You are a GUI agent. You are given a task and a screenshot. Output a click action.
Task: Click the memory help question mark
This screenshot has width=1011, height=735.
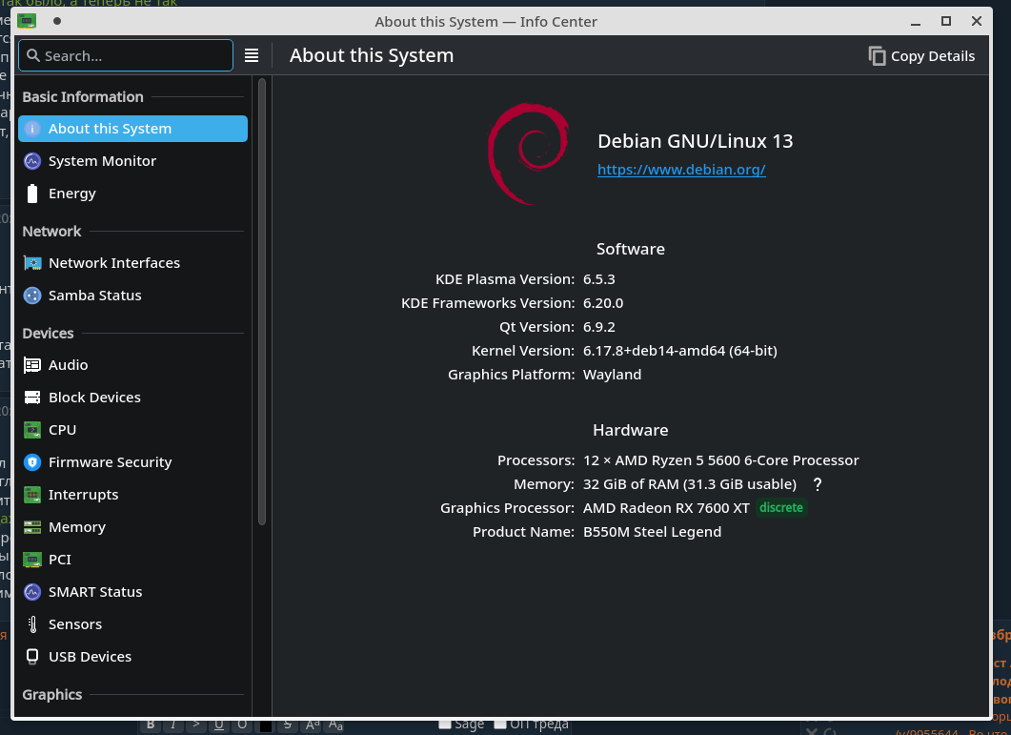(x=817, y=484)
